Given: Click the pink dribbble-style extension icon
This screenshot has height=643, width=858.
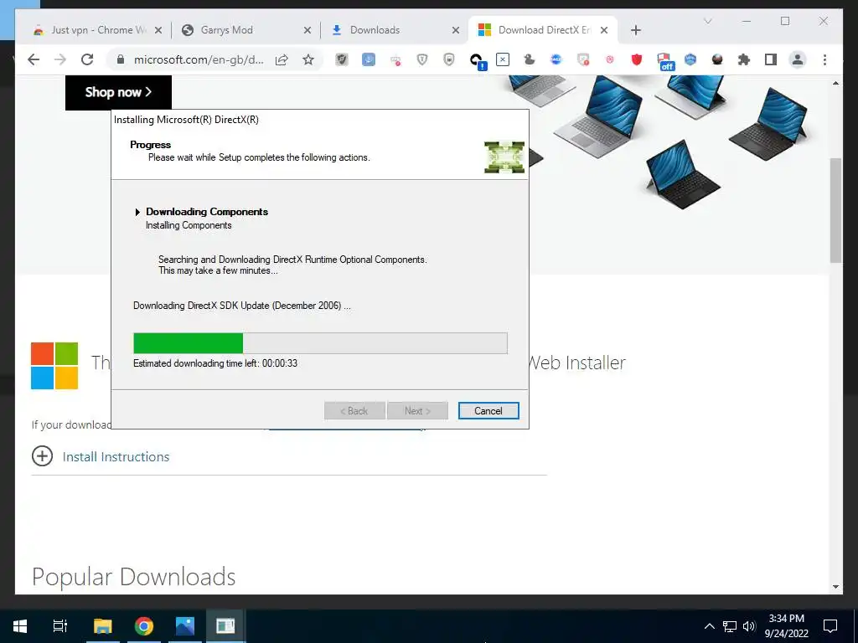Looking at the screenshot, I should coord(610,59).
